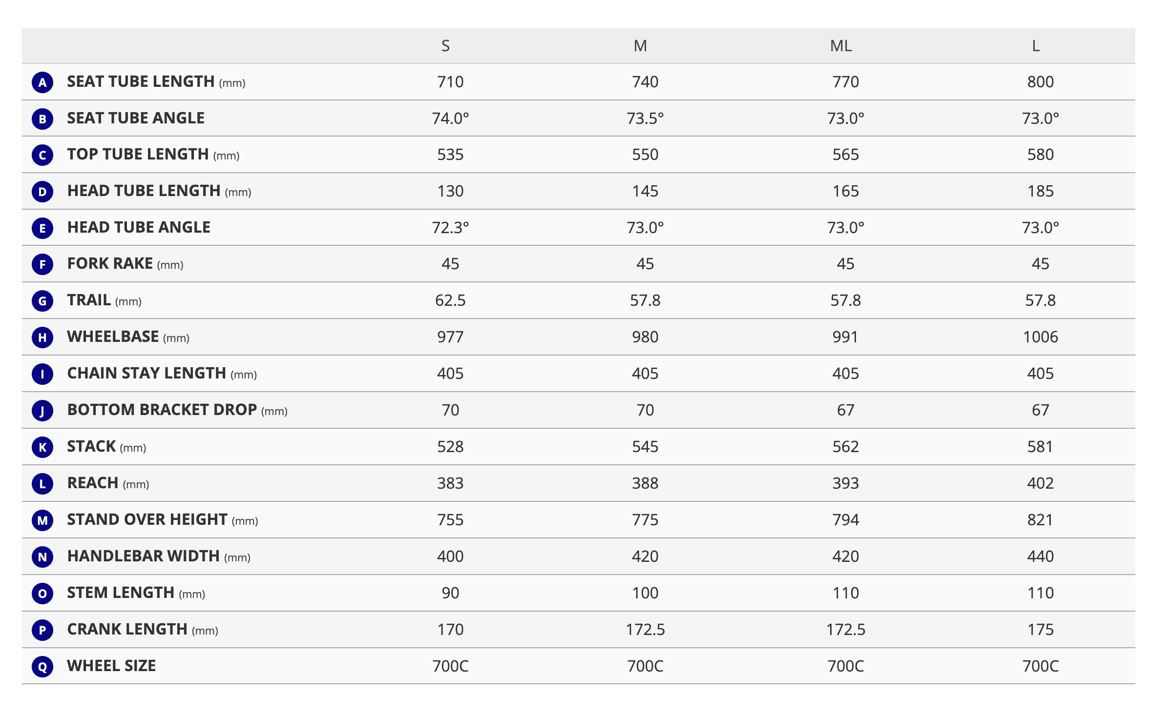This screenshot has height=715, width=1170.
Task: Click the 1006 wheelbase value for size L
Action: [x=1041, y=337]
